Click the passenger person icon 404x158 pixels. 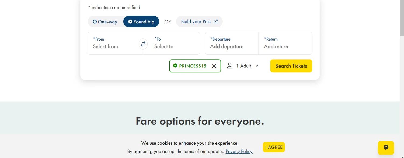click(x=229, y=66)
